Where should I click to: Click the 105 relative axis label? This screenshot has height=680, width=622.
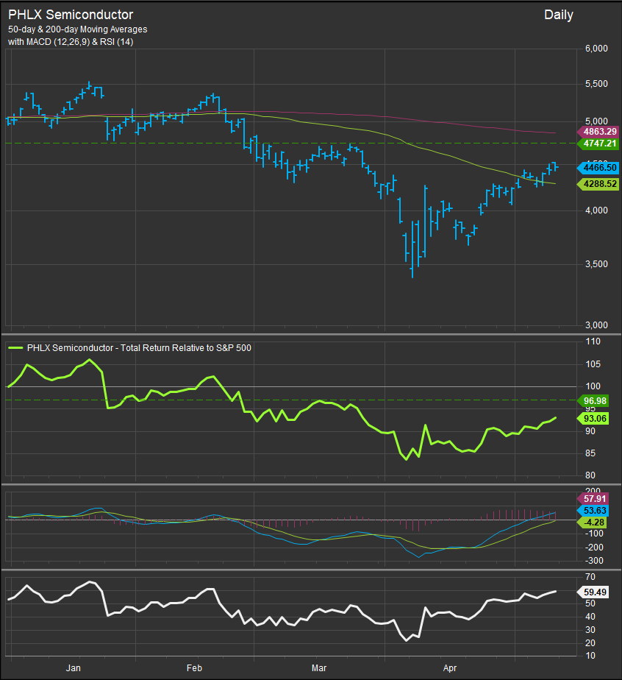(593, 364)
